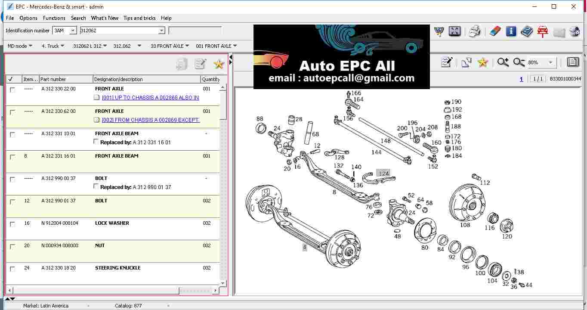Click the empty field beside identification number
The width and height of the screenshot is (587, 310).
(195, 31)
